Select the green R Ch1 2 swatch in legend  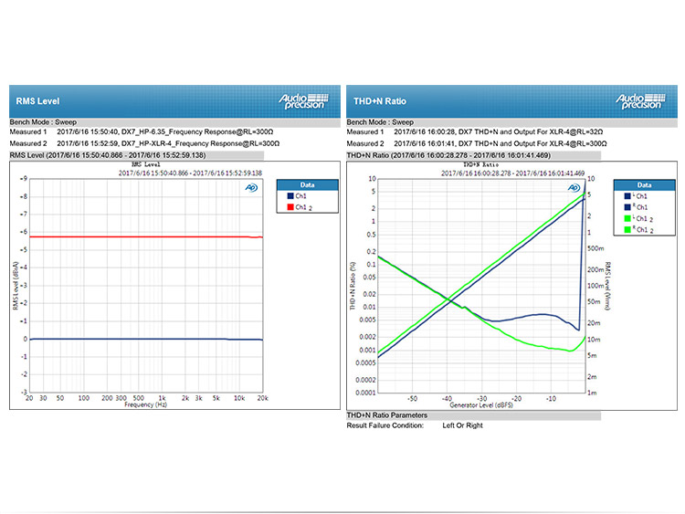coord(627,230)
